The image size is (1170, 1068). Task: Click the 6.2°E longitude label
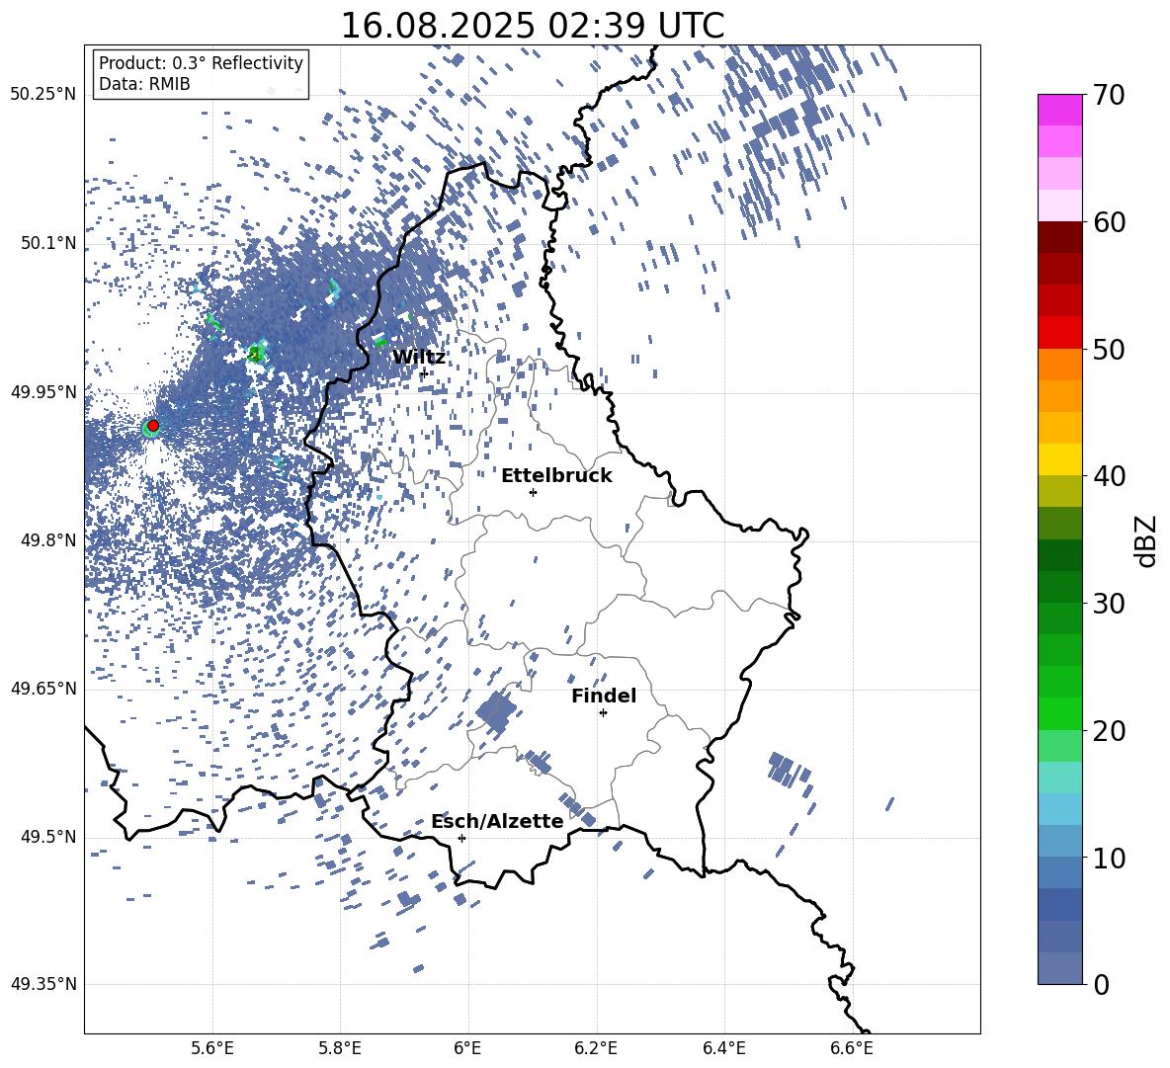(x=596, y=1048)
